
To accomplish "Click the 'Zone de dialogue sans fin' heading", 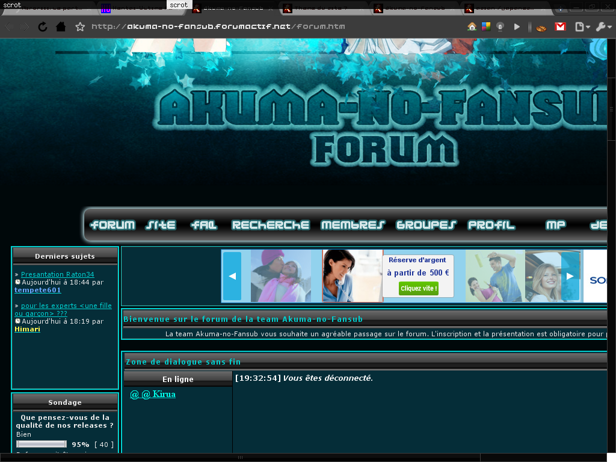I will coord(183,362).
